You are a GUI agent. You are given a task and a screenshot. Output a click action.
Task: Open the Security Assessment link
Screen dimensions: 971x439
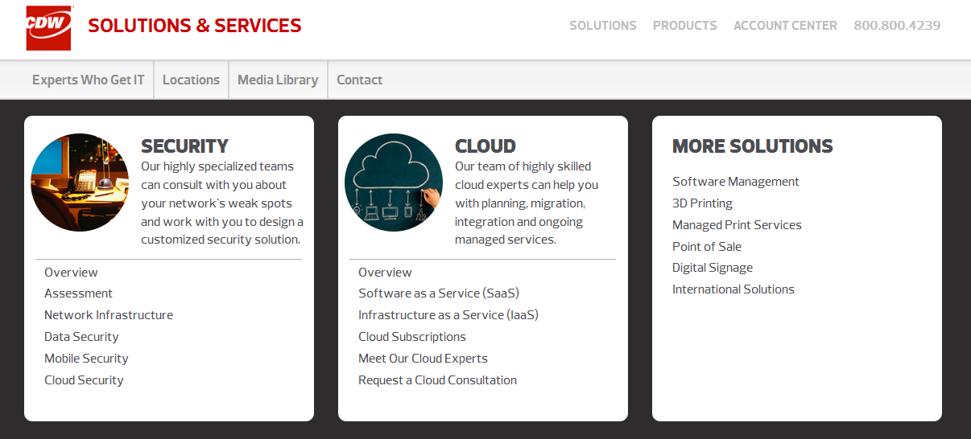78,293
